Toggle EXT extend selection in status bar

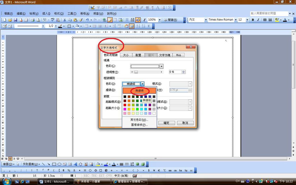click(101, 176)
